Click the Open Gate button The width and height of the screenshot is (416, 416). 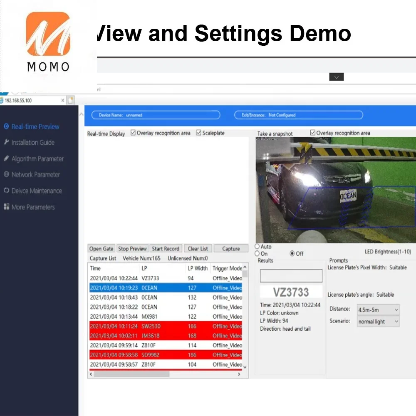102,249
